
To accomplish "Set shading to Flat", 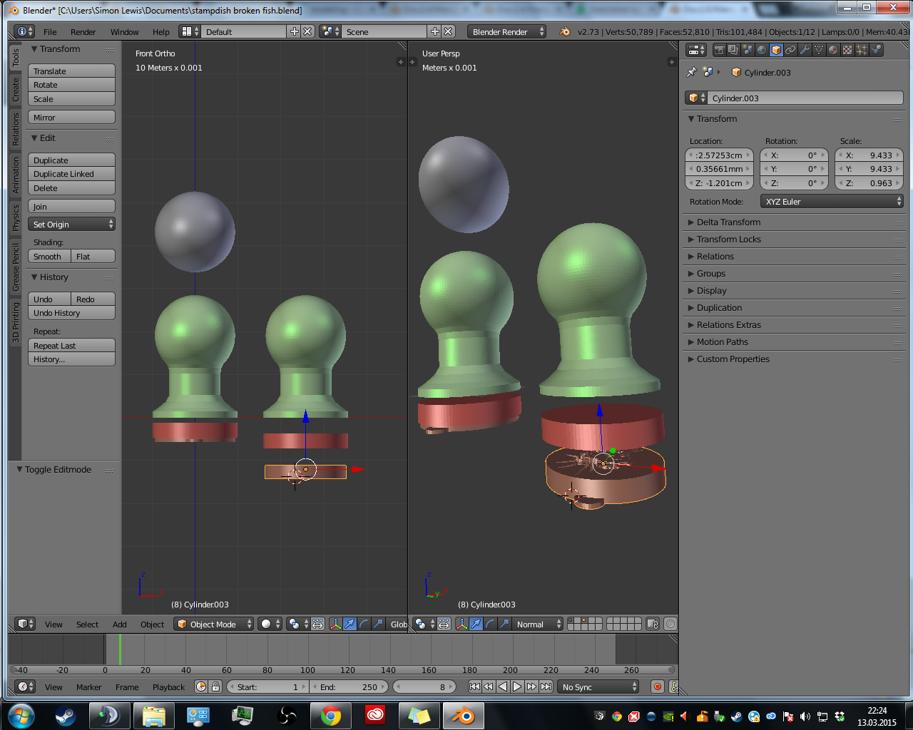I will tap(93, 257).
